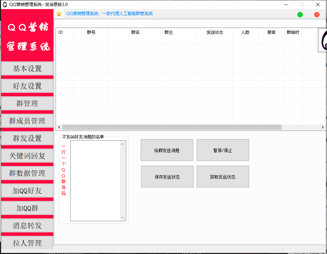Open 拉人管理 sidebar item
Image resolution: width=327 pixels, height=254 pixels.
click(27, 243)
